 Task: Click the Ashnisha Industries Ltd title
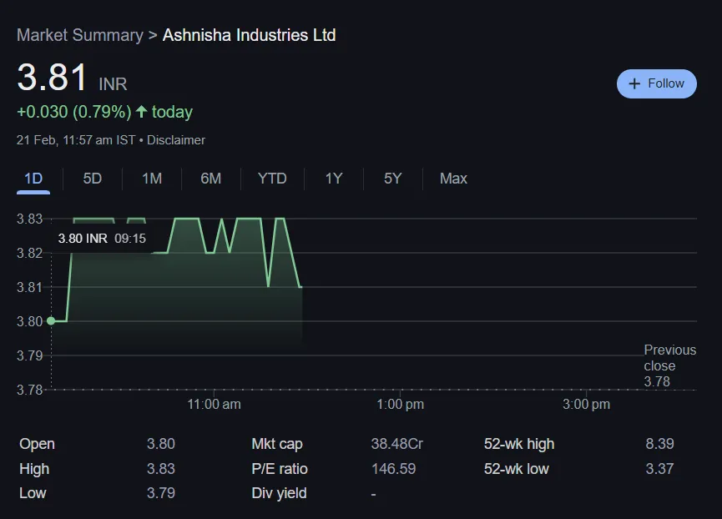[249, 35]
